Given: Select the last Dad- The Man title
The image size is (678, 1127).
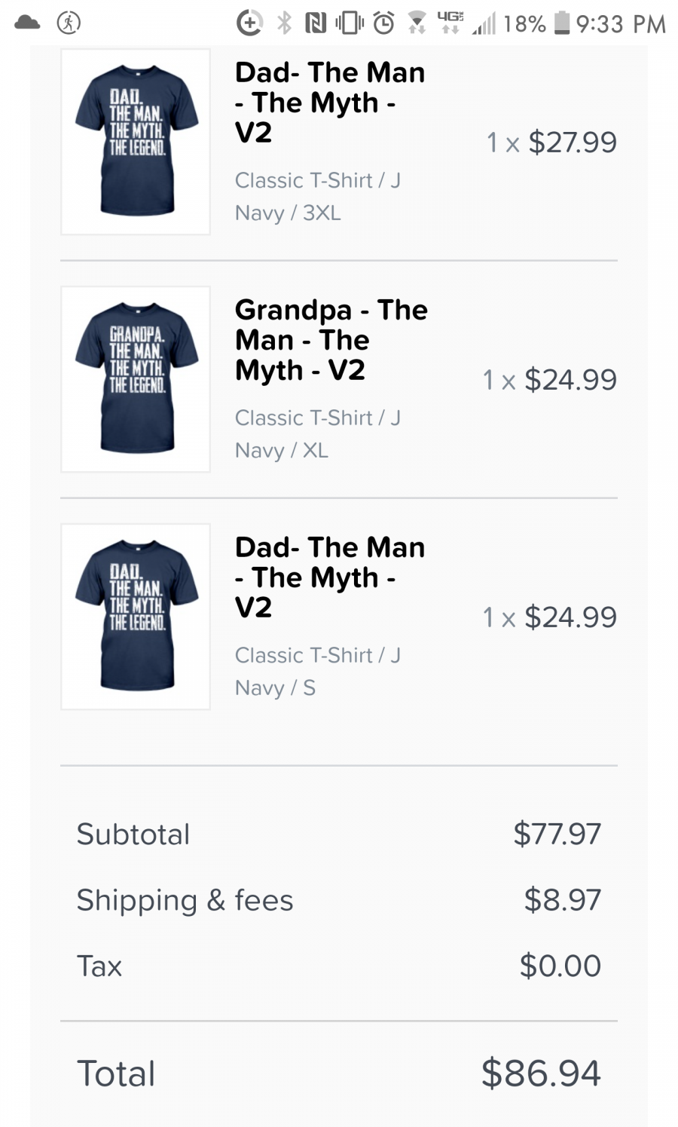Looking at the screenshot, I should pyautogui.click(x=330, y=577).
